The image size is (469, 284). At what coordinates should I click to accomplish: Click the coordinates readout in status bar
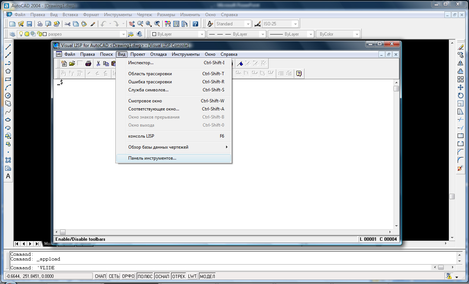click(x=48, y=276)
